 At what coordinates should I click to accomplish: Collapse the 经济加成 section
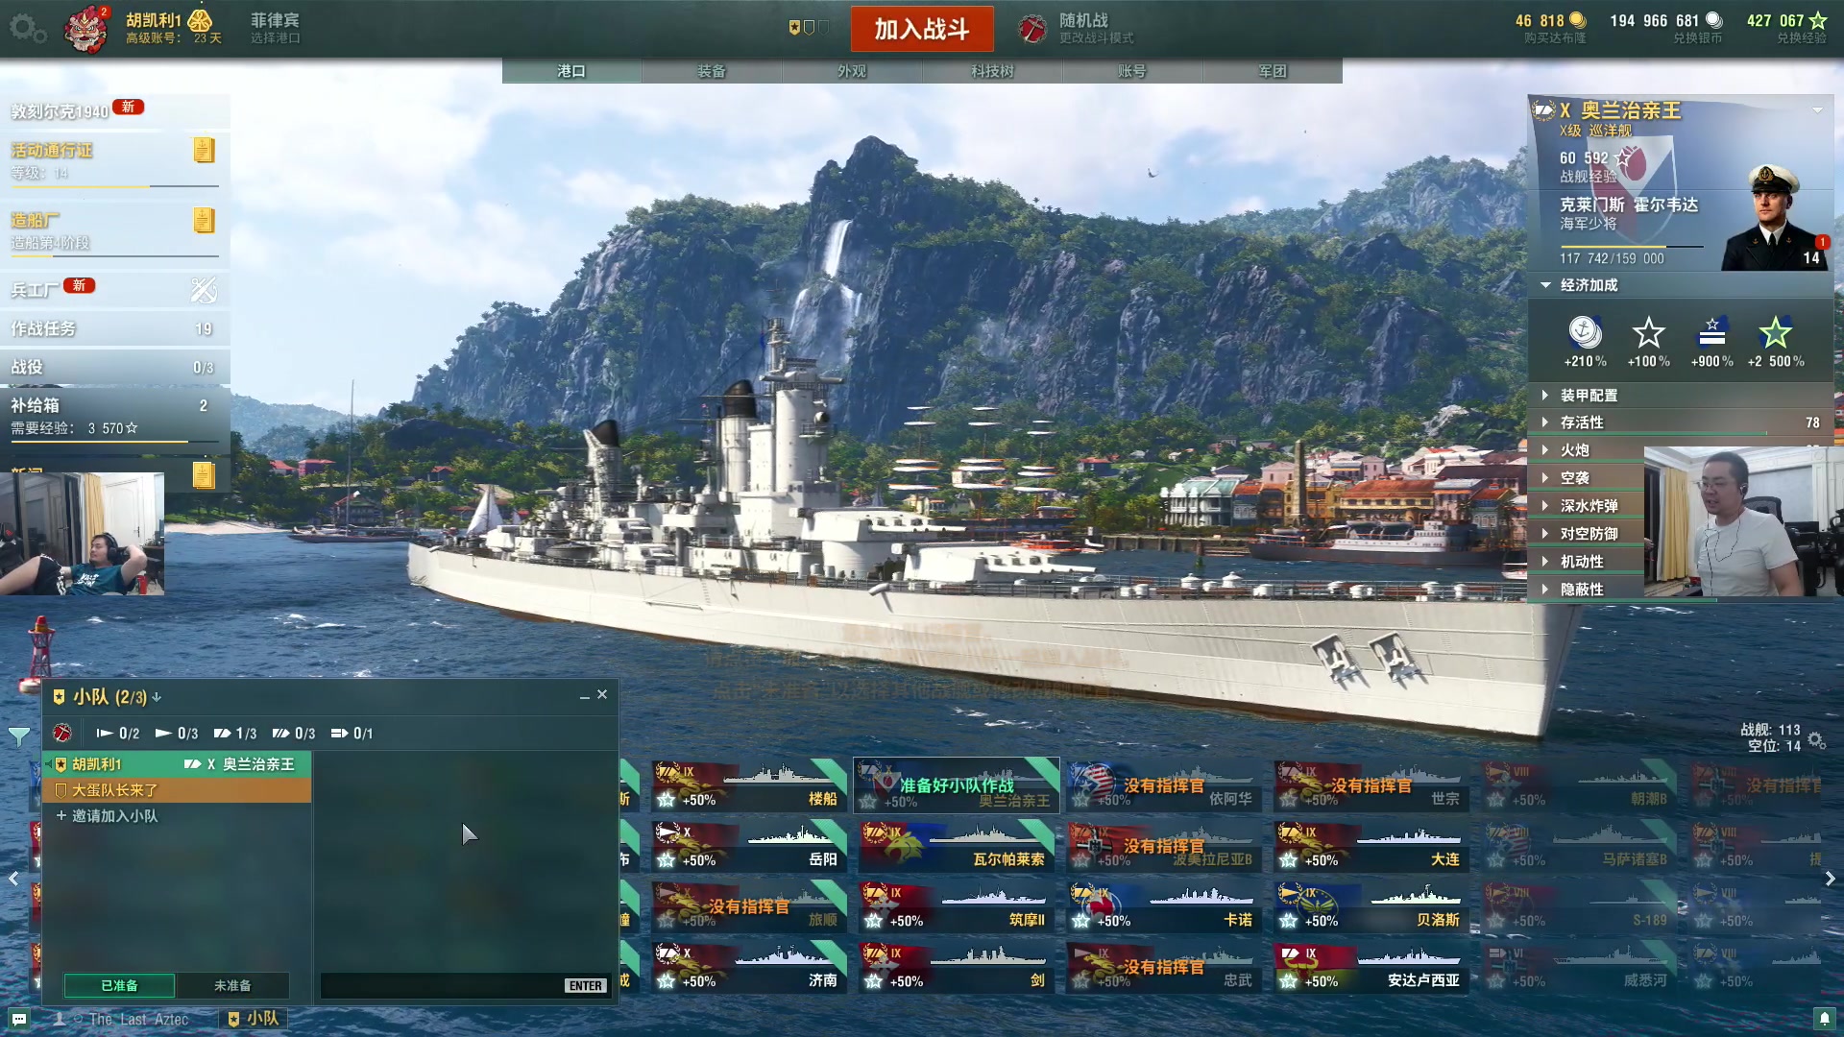tap(1545, 285)
